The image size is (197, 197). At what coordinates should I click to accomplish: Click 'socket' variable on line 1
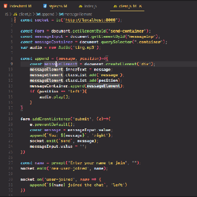42,20
